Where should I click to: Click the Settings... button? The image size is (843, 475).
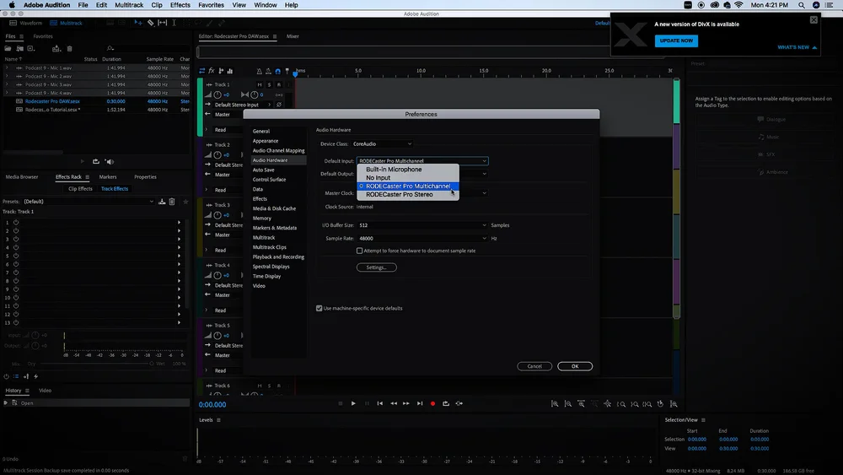[376, 267]
